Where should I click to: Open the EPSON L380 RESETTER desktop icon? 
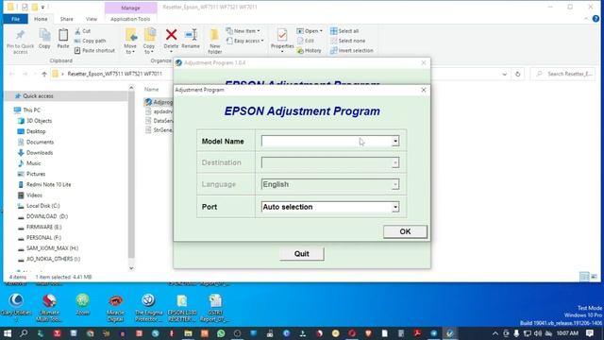tap(182, 307)
